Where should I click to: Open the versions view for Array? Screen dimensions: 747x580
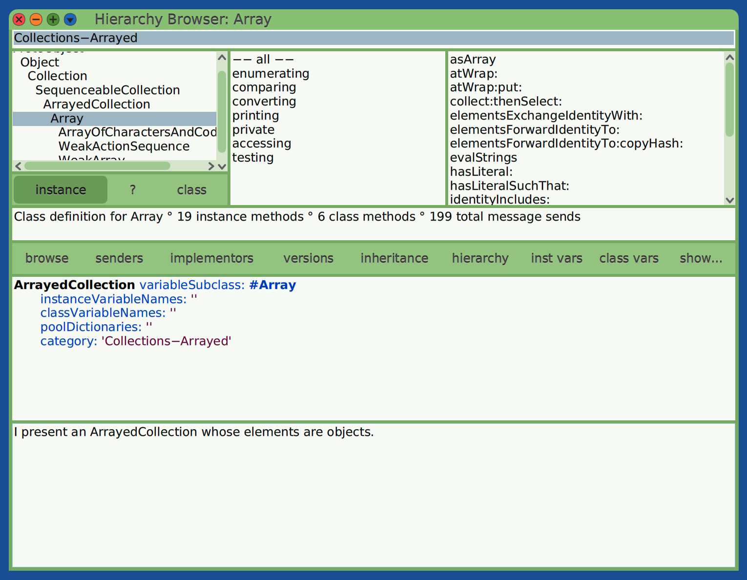308,258
